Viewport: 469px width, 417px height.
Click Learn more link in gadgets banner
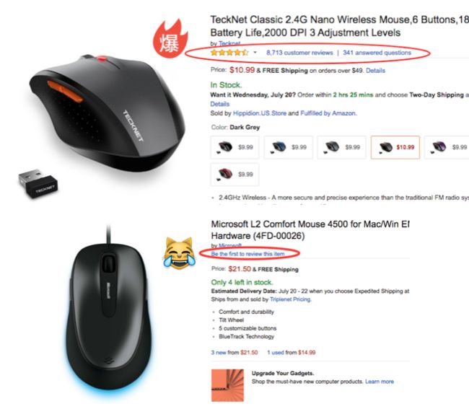coord(380,382)
